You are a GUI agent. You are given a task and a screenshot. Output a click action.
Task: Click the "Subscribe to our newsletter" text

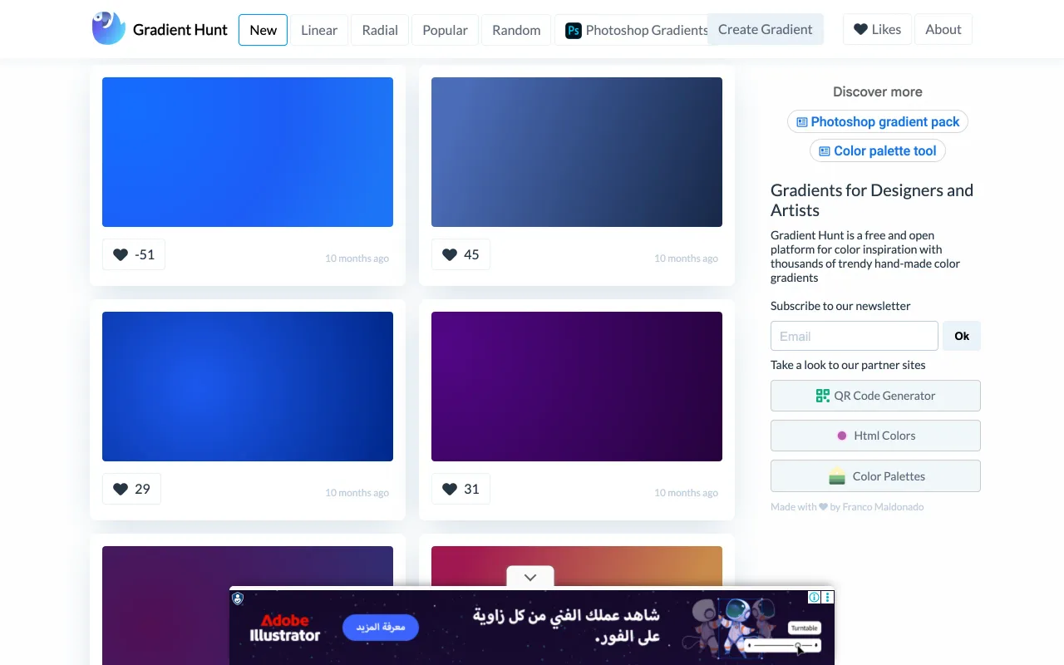(x=840, y=306)
